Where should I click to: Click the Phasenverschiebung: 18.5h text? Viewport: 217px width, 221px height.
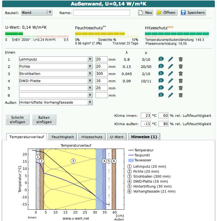[x=166, y=44]
